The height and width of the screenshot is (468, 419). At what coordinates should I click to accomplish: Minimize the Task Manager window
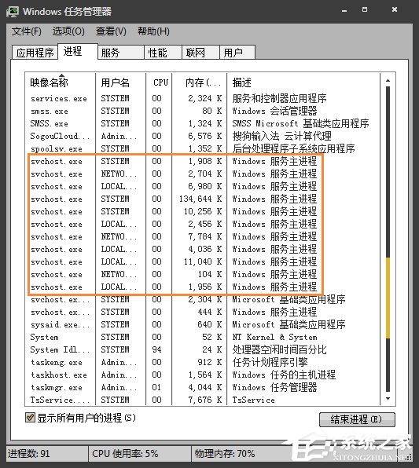coord(344,10)
